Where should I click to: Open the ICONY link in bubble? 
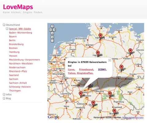102,69
